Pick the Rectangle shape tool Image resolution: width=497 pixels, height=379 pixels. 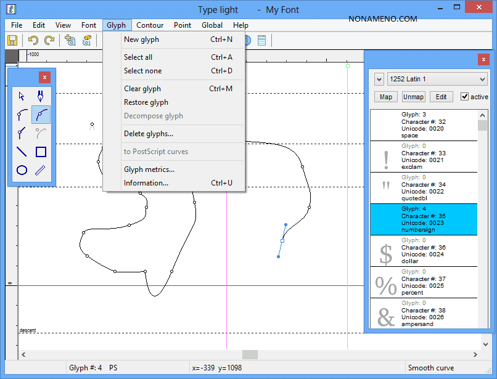tap(41, 152)
